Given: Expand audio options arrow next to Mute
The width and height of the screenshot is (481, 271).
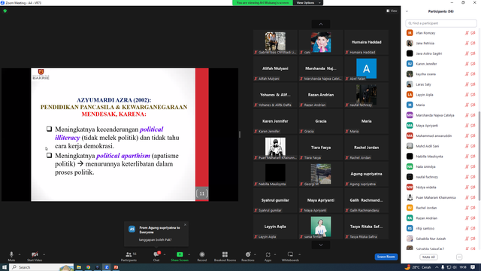Looking at the screenshot, I should coord(20,254).
